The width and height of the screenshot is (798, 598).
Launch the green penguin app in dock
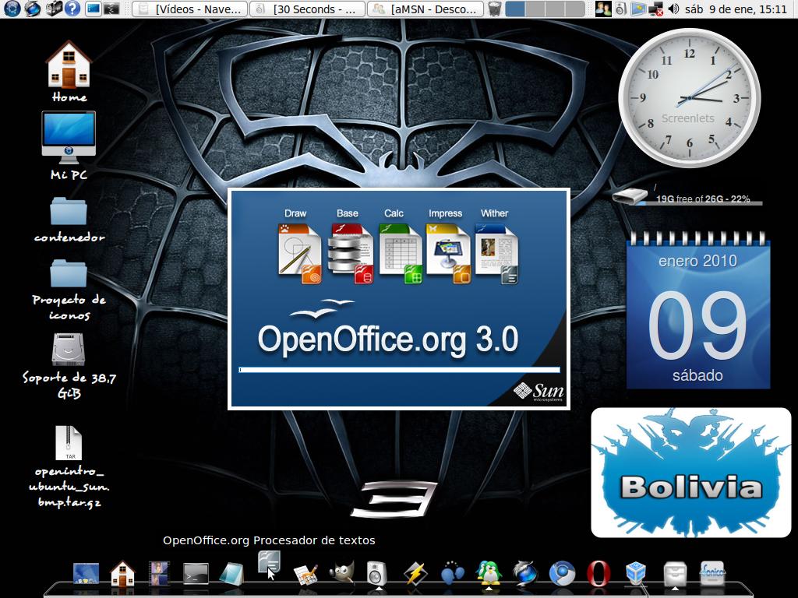point(489,573)
